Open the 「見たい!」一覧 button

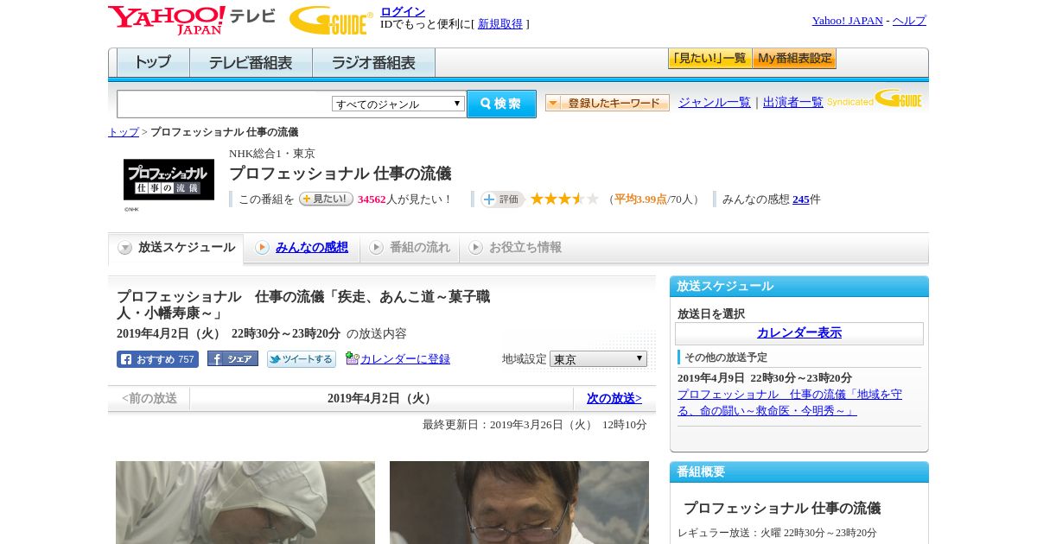[x=709, y=59]
